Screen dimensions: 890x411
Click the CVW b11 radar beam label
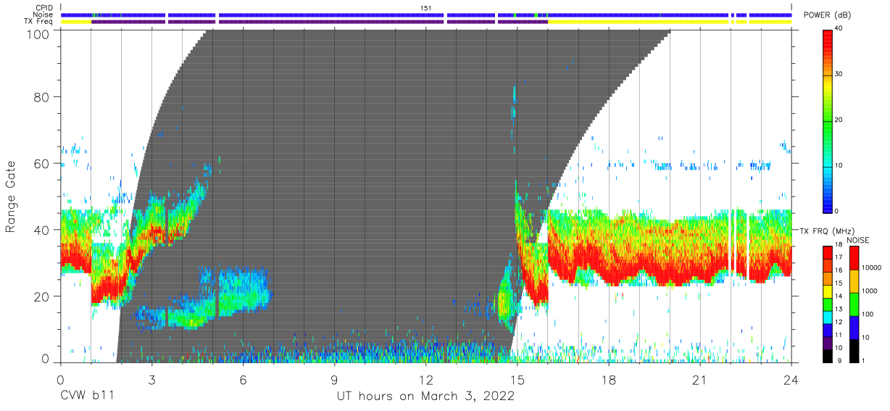[86, 397]
